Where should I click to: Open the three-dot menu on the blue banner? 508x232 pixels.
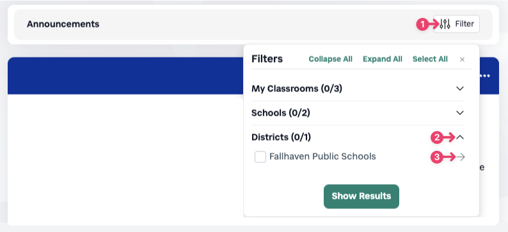point(485,76)
